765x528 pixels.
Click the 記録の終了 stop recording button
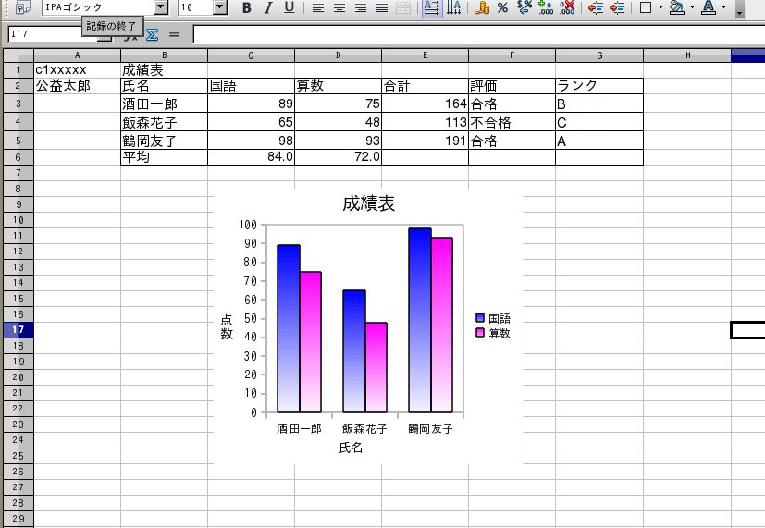coord(112,26)
